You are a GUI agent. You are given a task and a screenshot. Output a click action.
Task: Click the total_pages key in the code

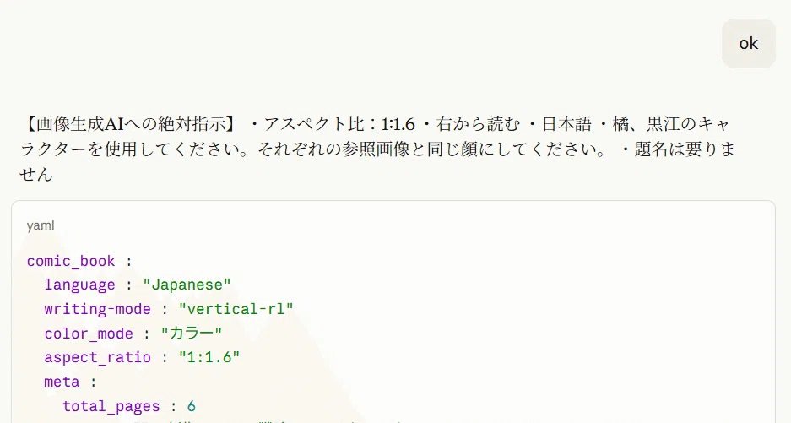pyautogui.click(x=111, y=406)
